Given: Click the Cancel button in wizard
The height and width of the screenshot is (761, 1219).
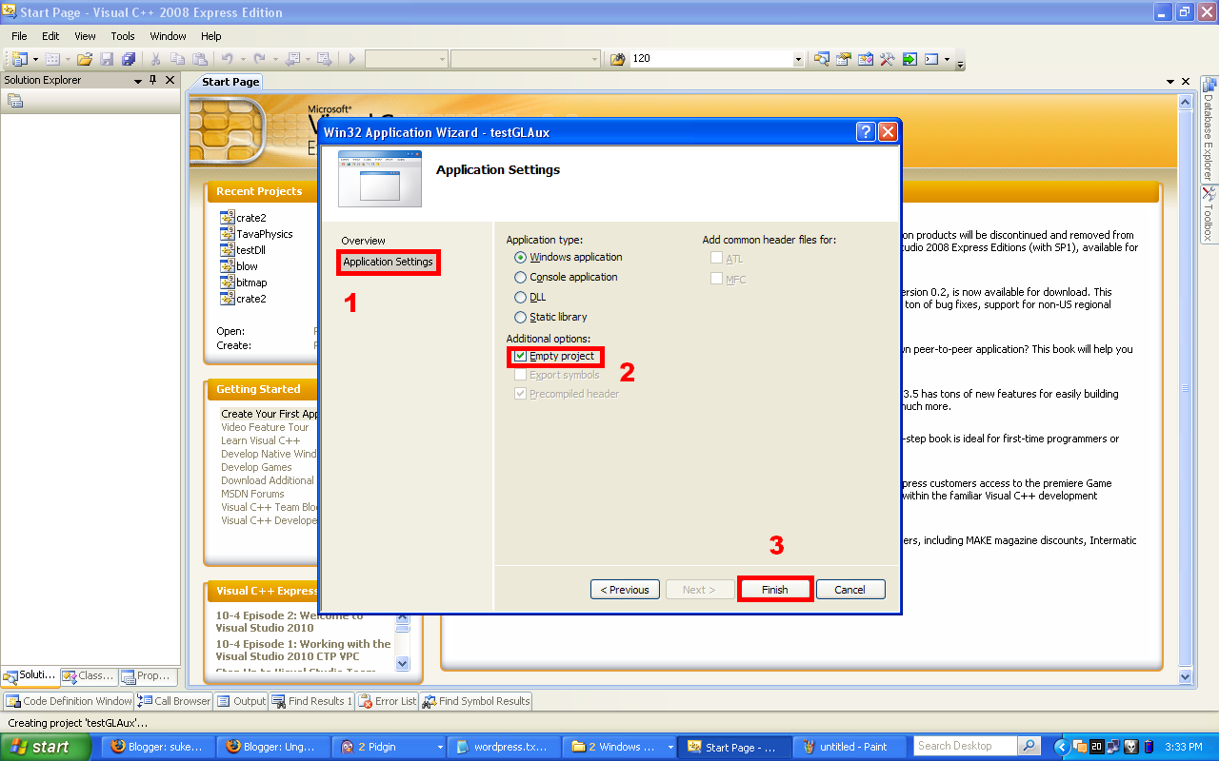Looking at the screenshot, I should click(850, 590).
